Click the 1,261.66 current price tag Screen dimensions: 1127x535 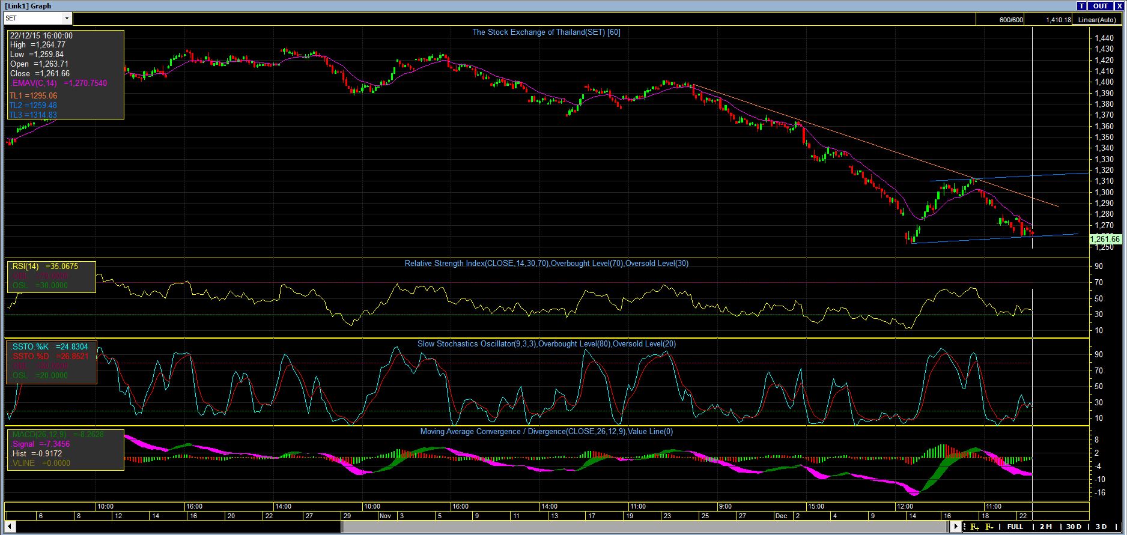[1105, 240]
